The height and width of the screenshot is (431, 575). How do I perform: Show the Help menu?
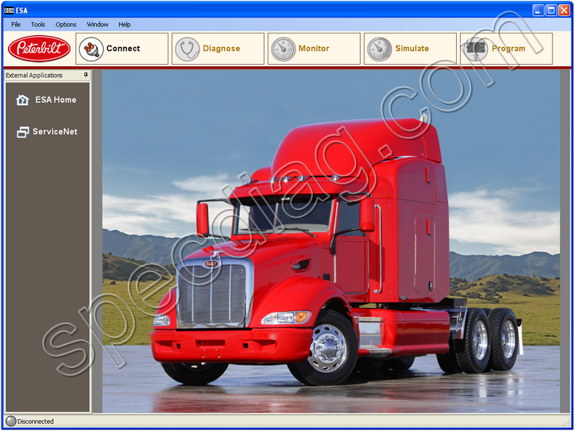(125, 25)
